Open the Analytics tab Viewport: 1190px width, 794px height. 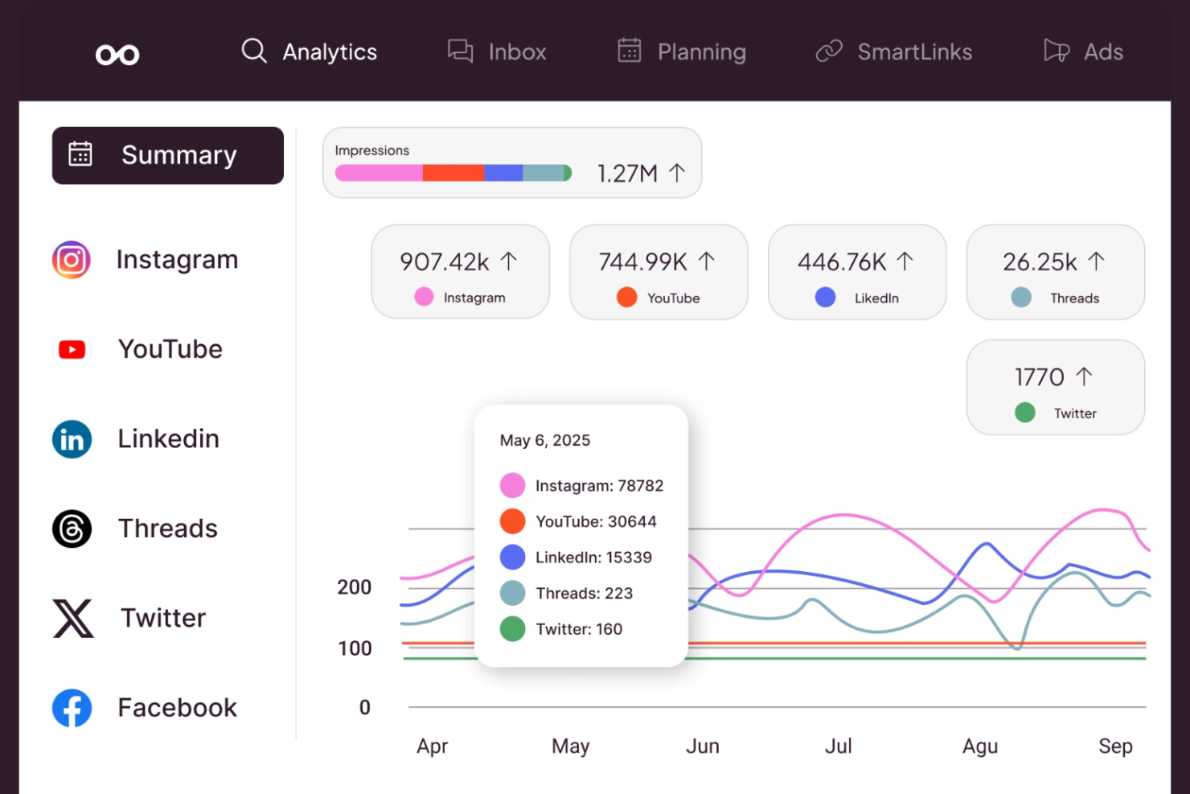pyautogui.click(x=310, y=51)
